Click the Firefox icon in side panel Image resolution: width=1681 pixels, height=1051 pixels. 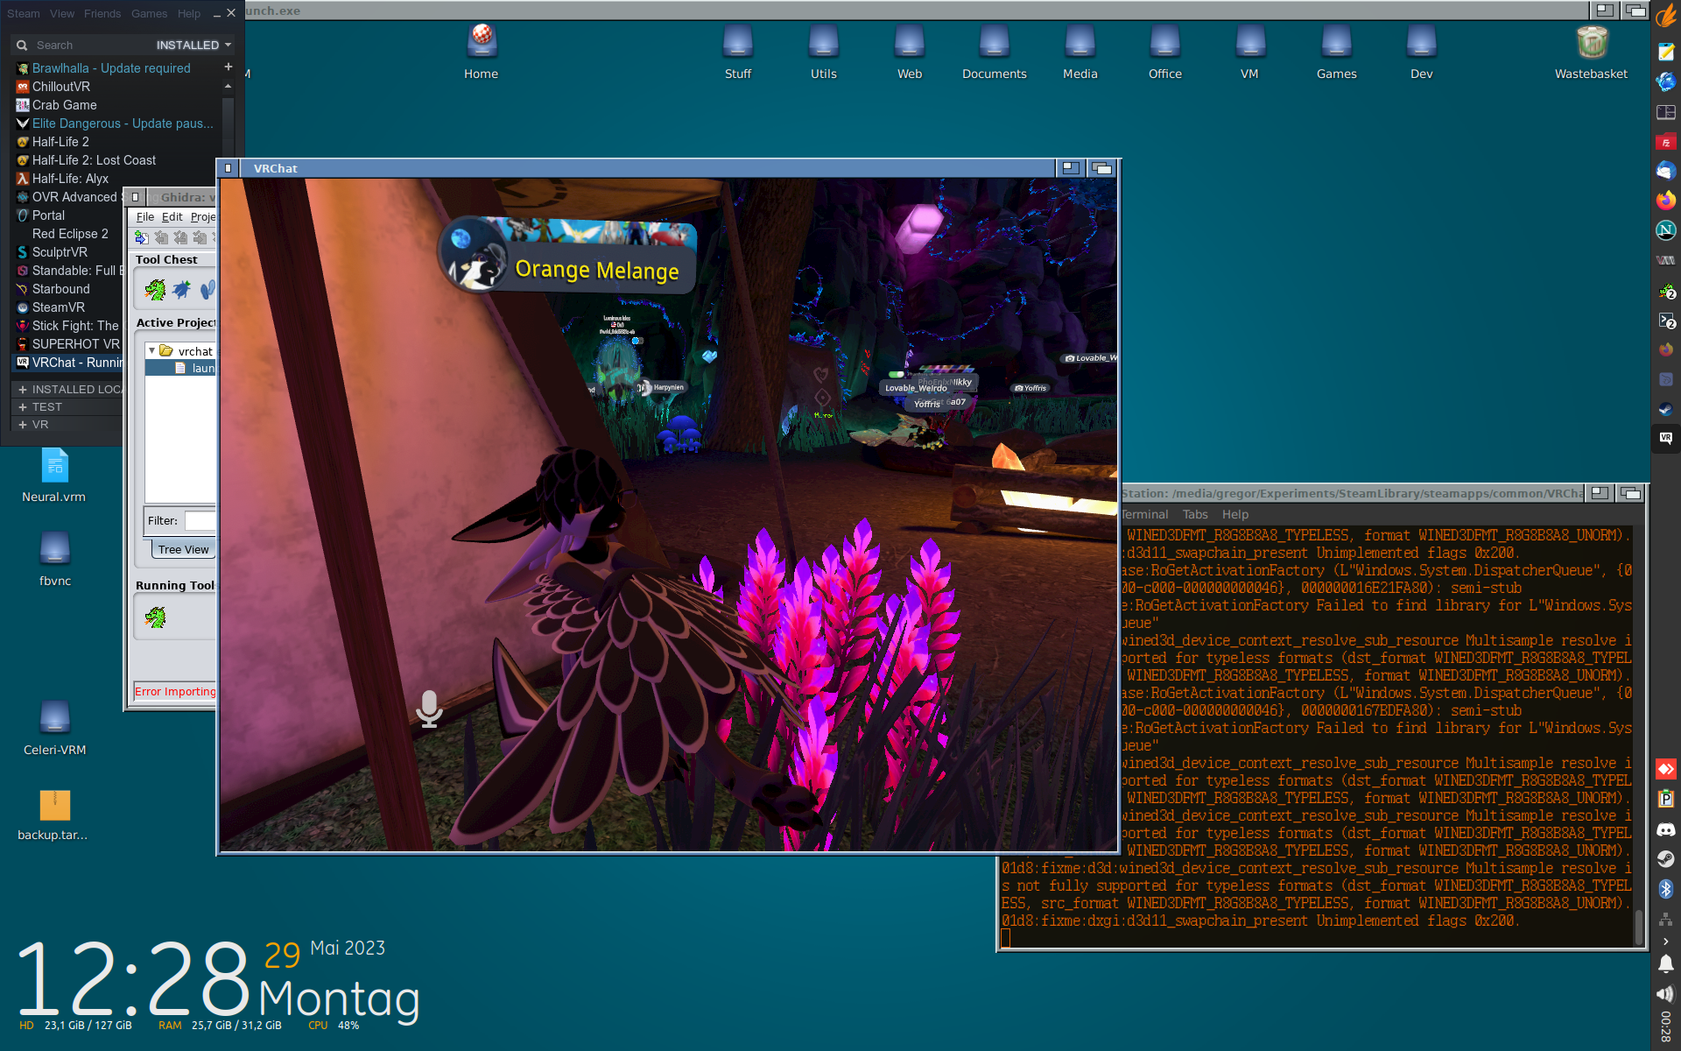(1665, 201)
